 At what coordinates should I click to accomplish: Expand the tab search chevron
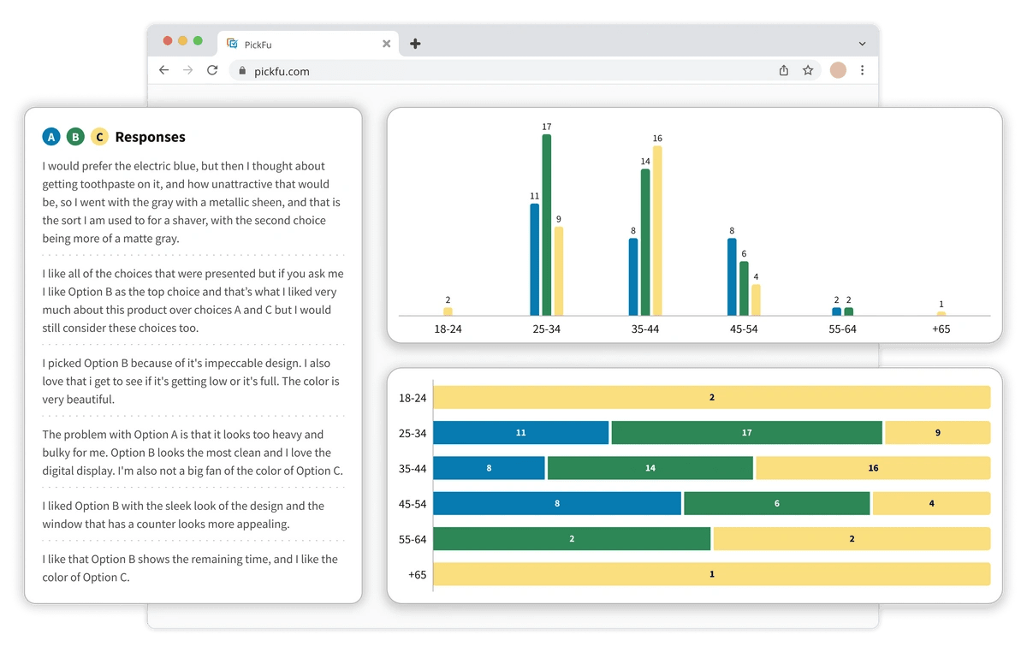tap(862, 44)
